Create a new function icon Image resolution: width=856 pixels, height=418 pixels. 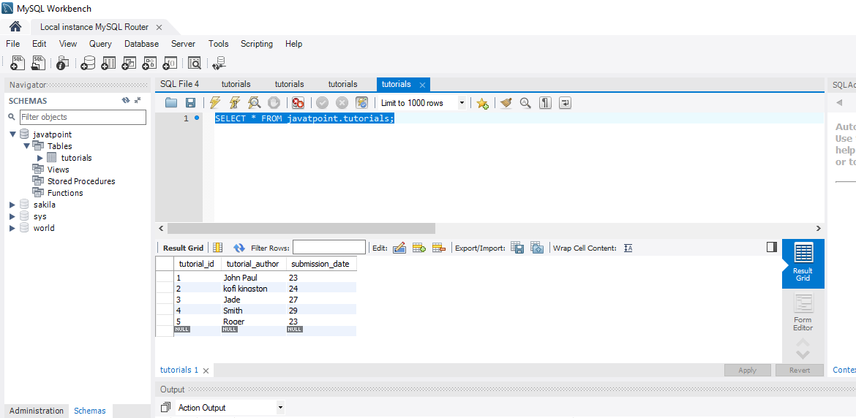pos(170,64)
